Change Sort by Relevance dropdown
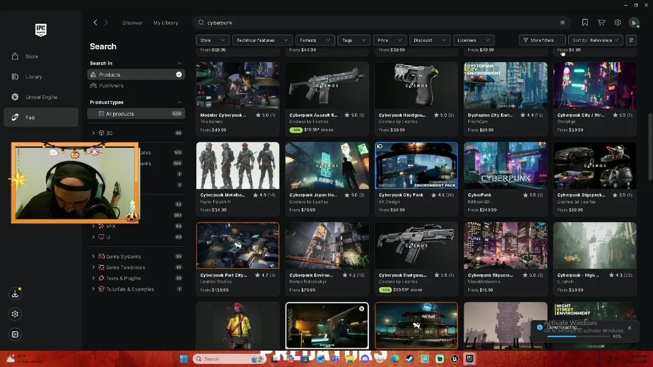 [595, 40]
